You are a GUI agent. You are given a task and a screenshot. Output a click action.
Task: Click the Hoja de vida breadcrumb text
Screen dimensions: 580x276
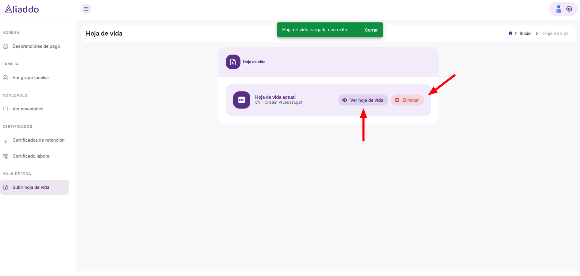[x=556, y=33]
